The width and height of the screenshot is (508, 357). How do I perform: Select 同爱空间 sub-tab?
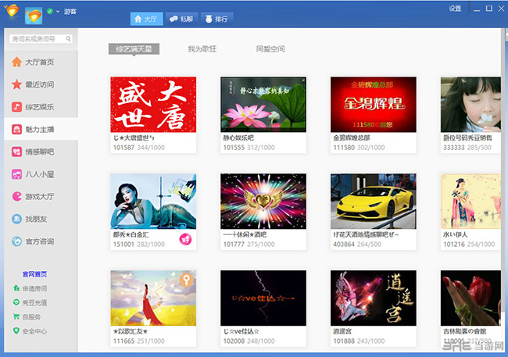(x=270, y=49)
